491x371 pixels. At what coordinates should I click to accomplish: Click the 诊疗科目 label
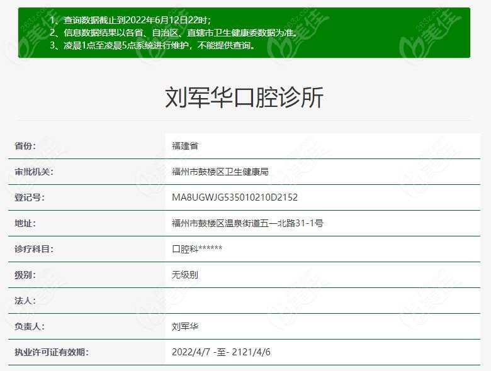point(34,249)
